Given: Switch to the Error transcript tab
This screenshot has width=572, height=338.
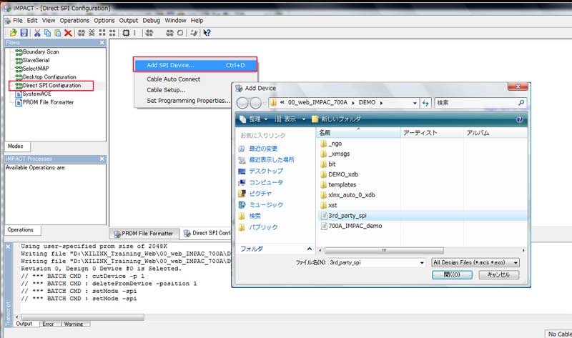Looking at the screenshot, I should (x=48, y=324).
